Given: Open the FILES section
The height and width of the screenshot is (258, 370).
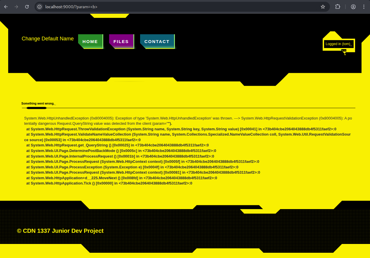Looking at the screenshot, I should click(x=121, y=41).
